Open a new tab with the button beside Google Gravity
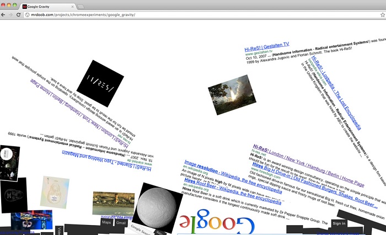The height and width of the screenshot is (235, 386). 81,7
